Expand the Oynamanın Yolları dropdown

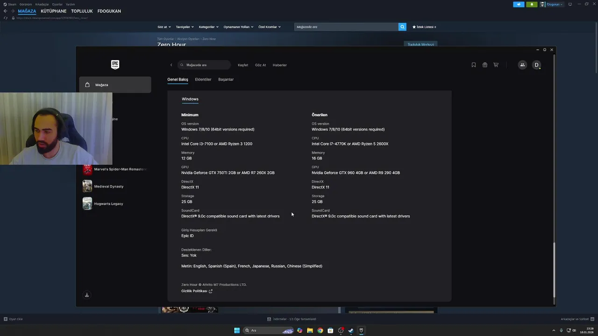point(238,27)
